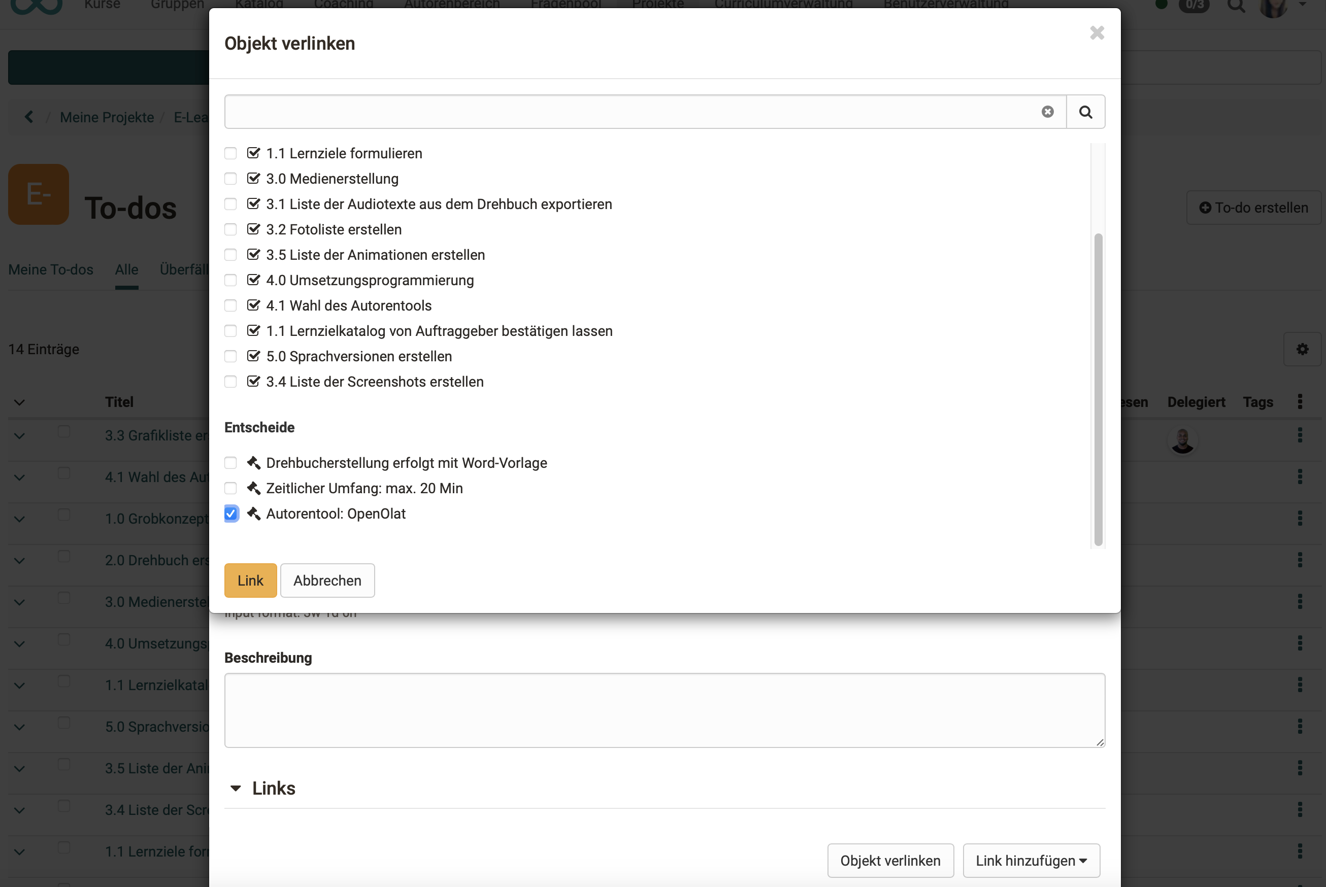
Task: Click the global search icon in the top bar
Action: [1237, 6]
